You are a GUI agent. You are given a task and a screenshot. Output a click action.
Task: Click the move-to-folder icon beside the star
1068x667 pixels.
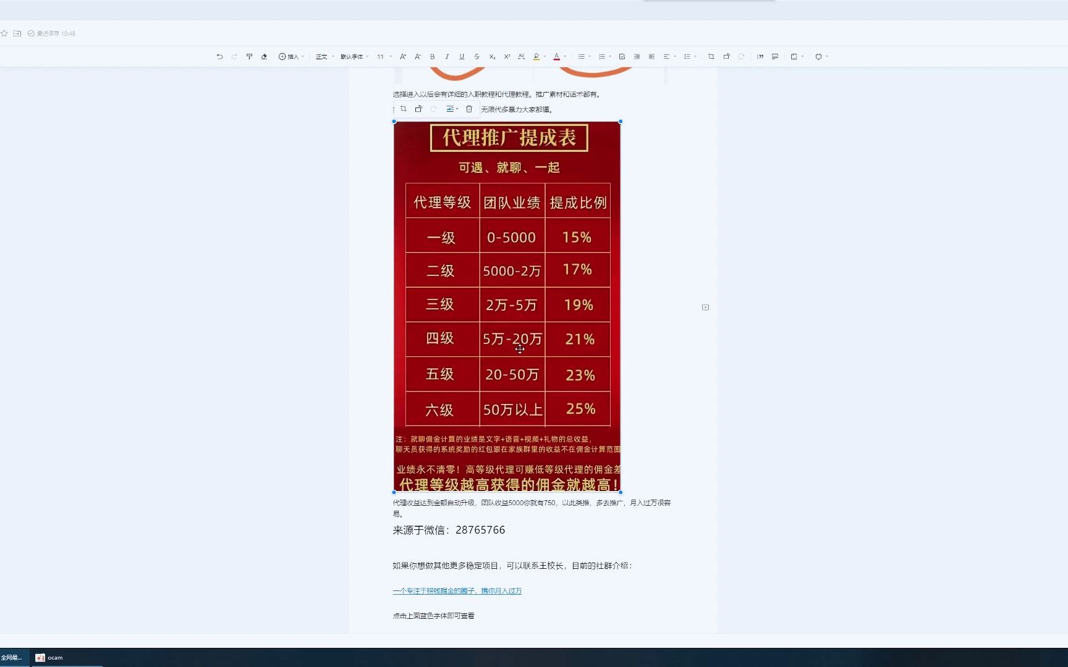17,33
